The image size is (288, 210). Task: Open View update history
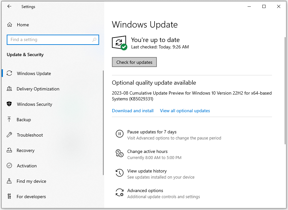[147, 171]
